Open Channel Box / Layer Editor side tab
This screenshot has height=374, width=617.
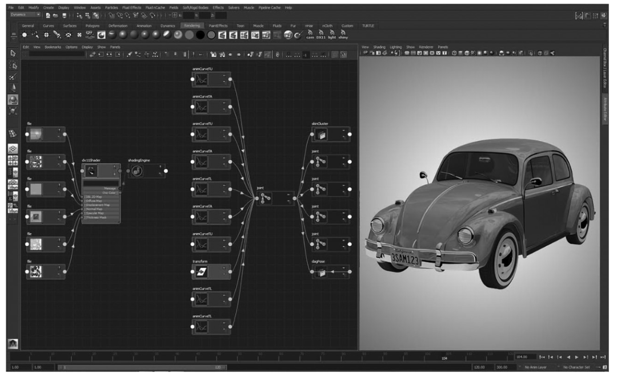pos(604,68)
